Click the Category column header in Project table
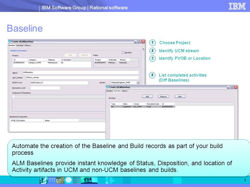250x187 pixels. (x=37, y=60)
